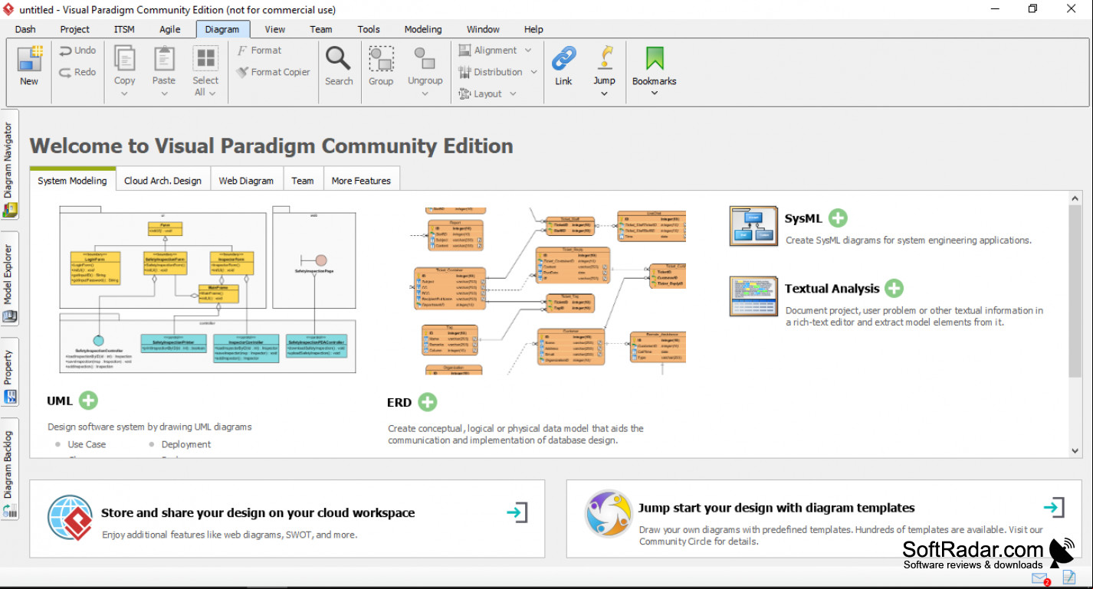Open the Modeling ribbon tab
Image resolution: width=1093 pixels, height=589 pixels.
[x=423, y=29]
